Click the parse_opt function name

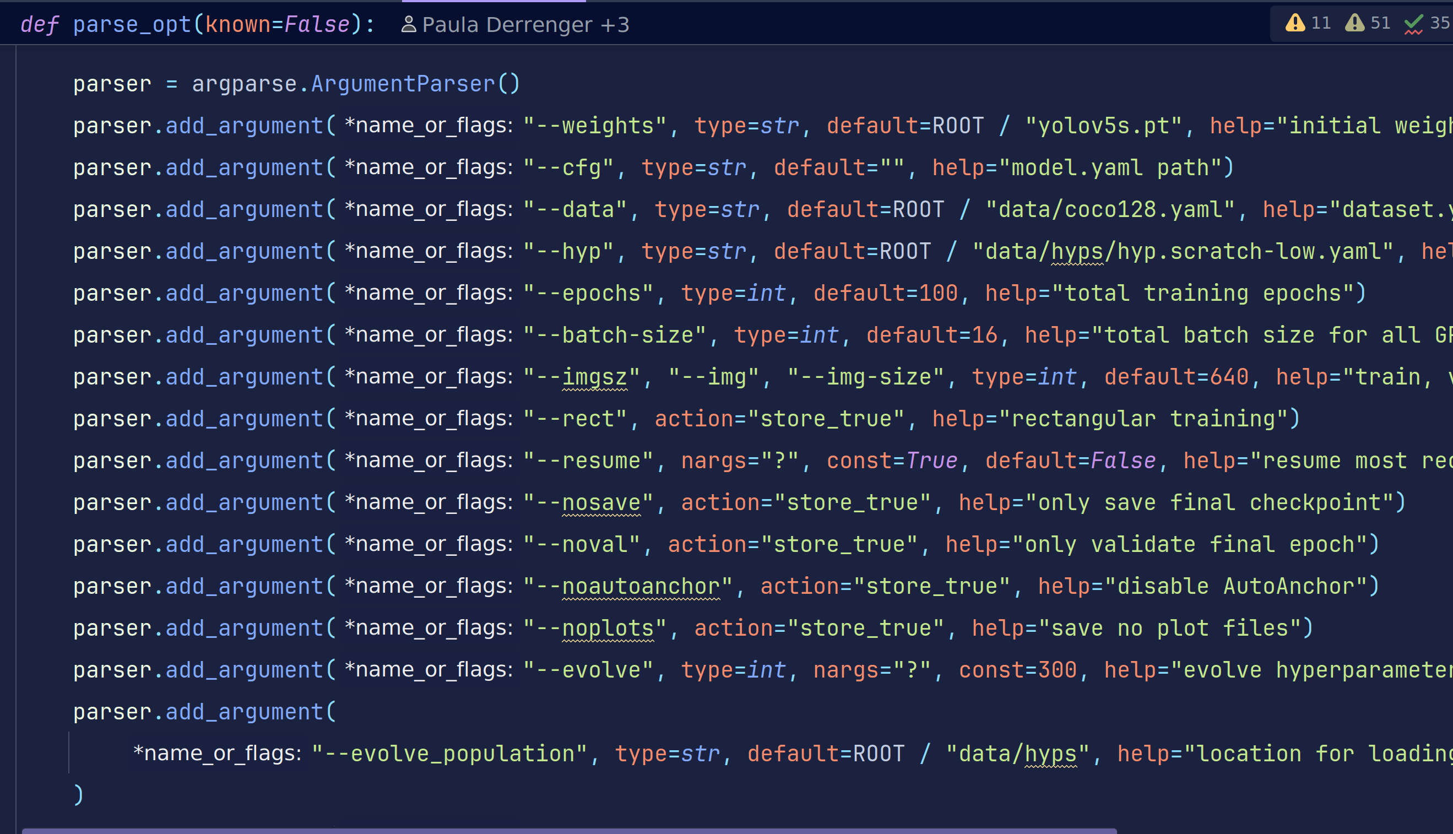132,25
